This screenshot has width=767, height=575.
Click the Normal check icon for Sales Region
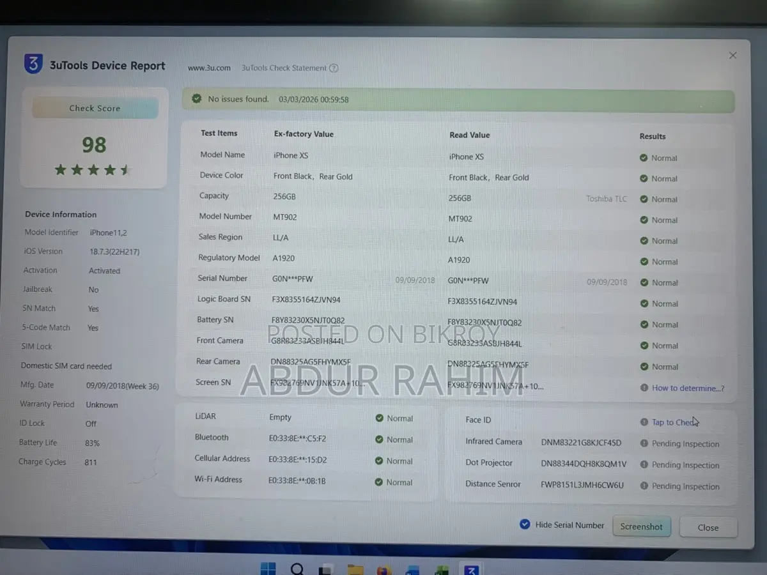(x=644, y=241)
